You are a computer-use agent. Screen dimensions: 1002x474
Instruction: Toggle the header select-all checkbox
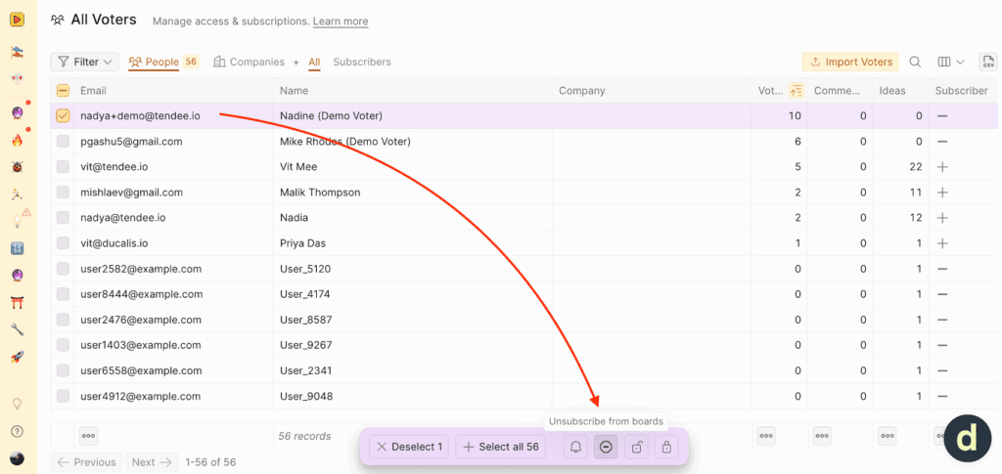coord(63,91)
